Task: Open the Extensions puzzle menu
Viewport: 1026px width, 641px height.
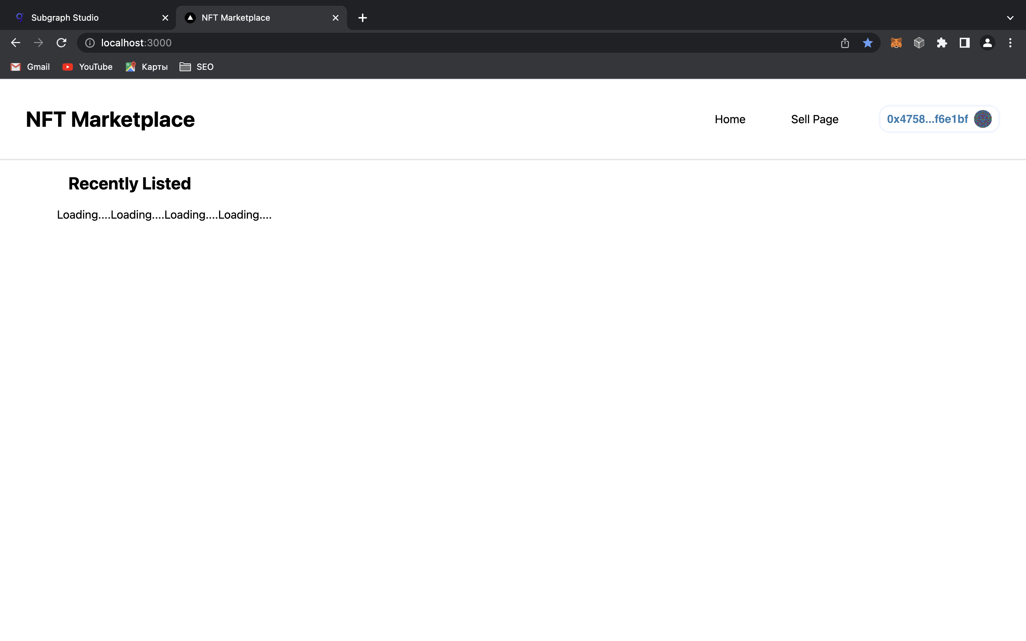Action: [942, 43]
